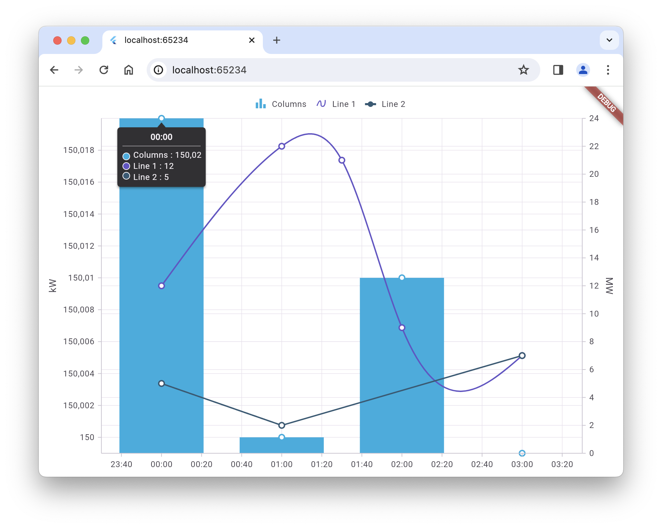Open the user profile icon
The image size is (662, 528).
[583, 70]
